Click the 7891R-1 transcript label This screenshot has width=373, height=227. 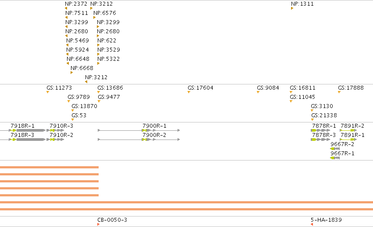click(x=352, y=135)
